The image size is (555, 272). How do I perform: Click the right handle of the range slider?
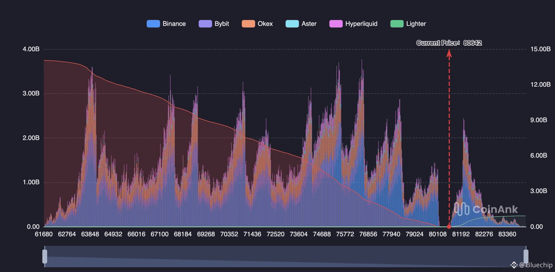526,256
